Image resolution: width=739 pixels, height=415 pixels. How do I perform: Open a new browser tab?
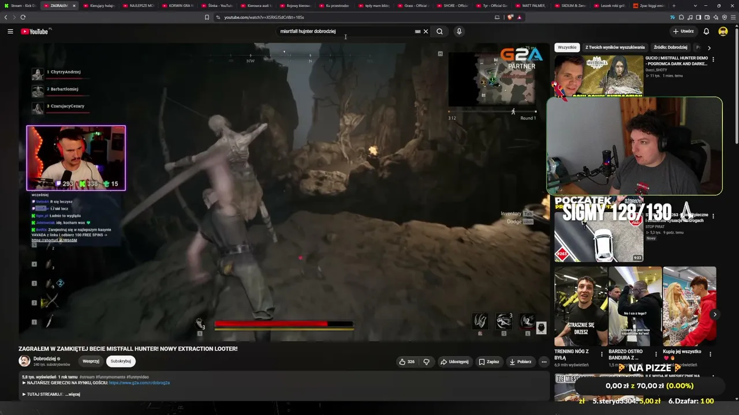point(673,6)
